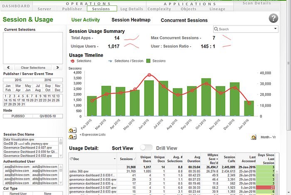Click the Month - Yr cycle group icon
This screenshot has height=195, width=291.
254,137
